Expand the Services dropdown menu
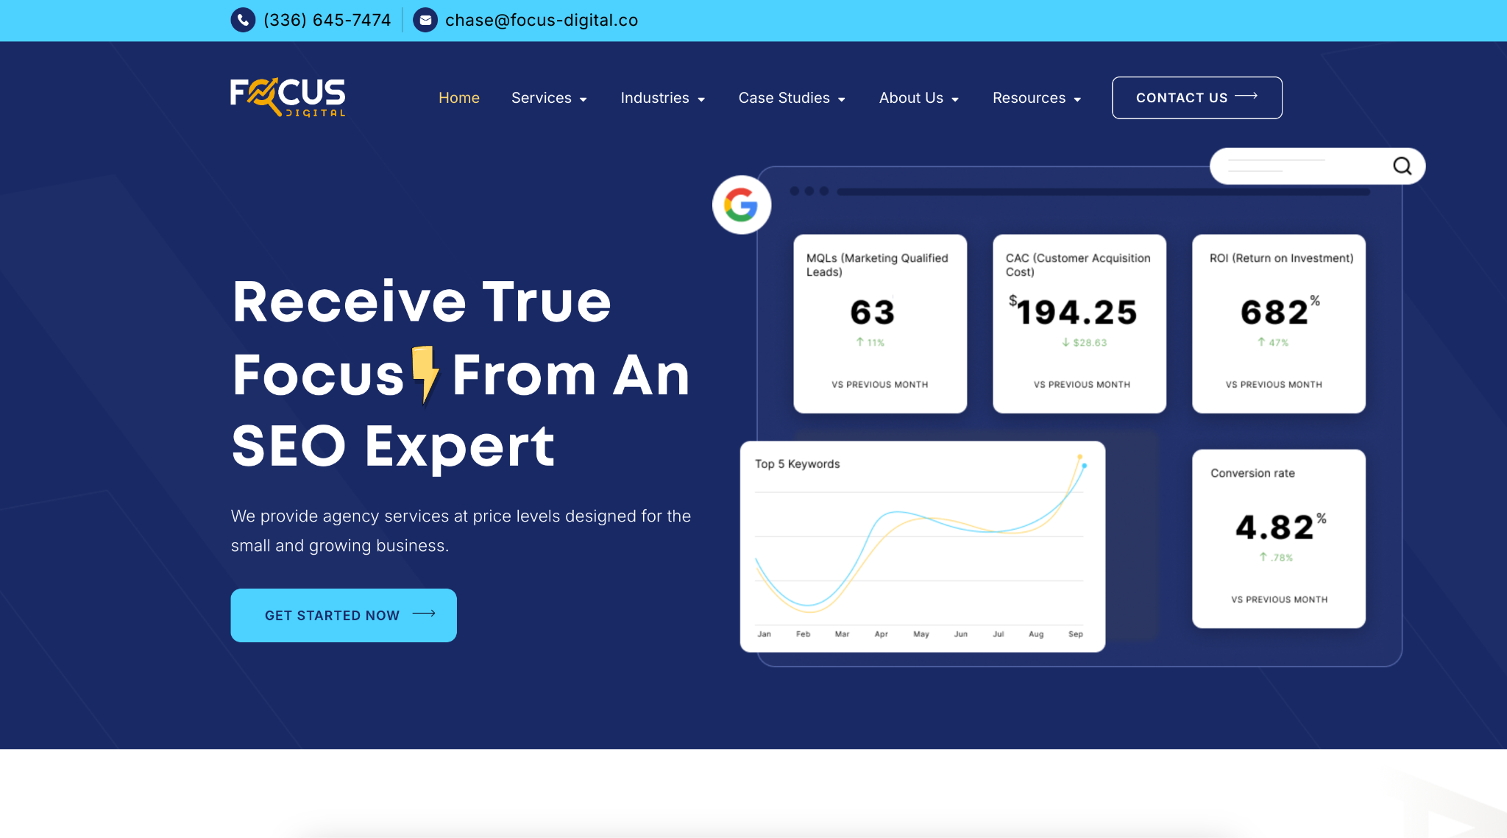 pyautogui.click(x=549, y=98)
